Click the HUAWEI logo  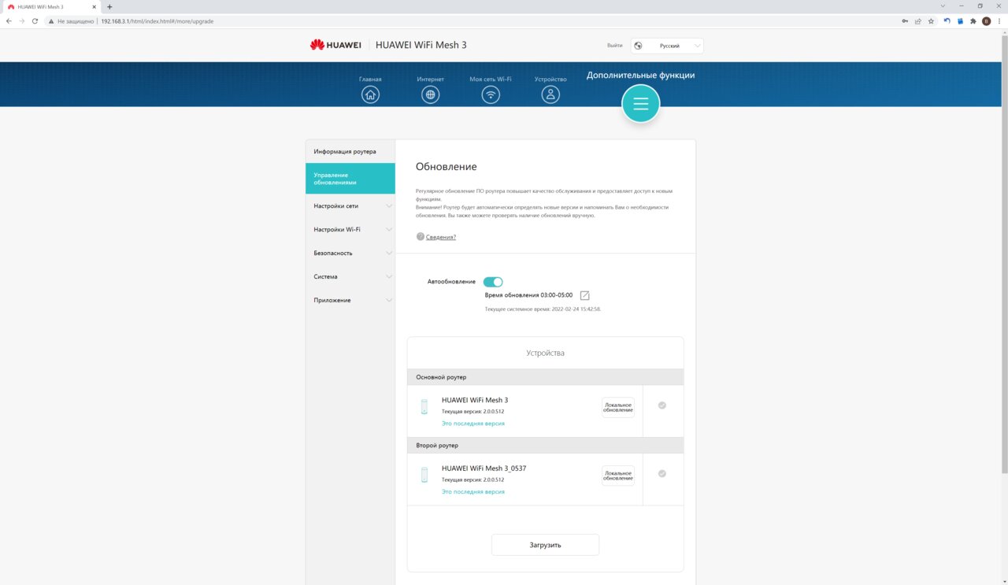pos(335,45)
